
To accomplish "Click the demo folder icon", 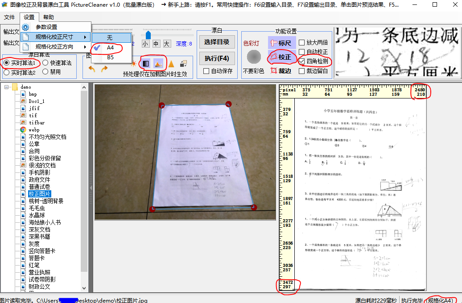I will pos(15,87).
